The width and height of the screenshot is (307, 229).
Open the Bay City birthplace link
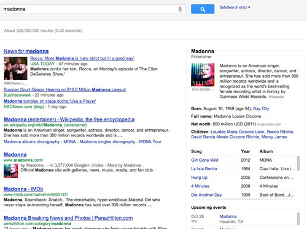click(261, 108)
